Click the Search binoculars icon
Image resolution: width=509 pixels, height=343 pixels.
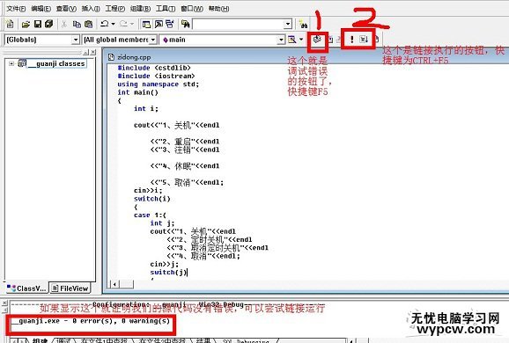click(303, 24)
